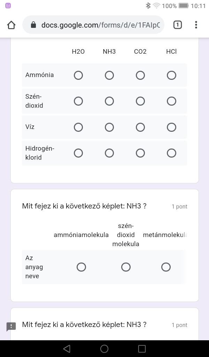
Task: Tap the Bluetooth status bar icon
Action: 148,6
